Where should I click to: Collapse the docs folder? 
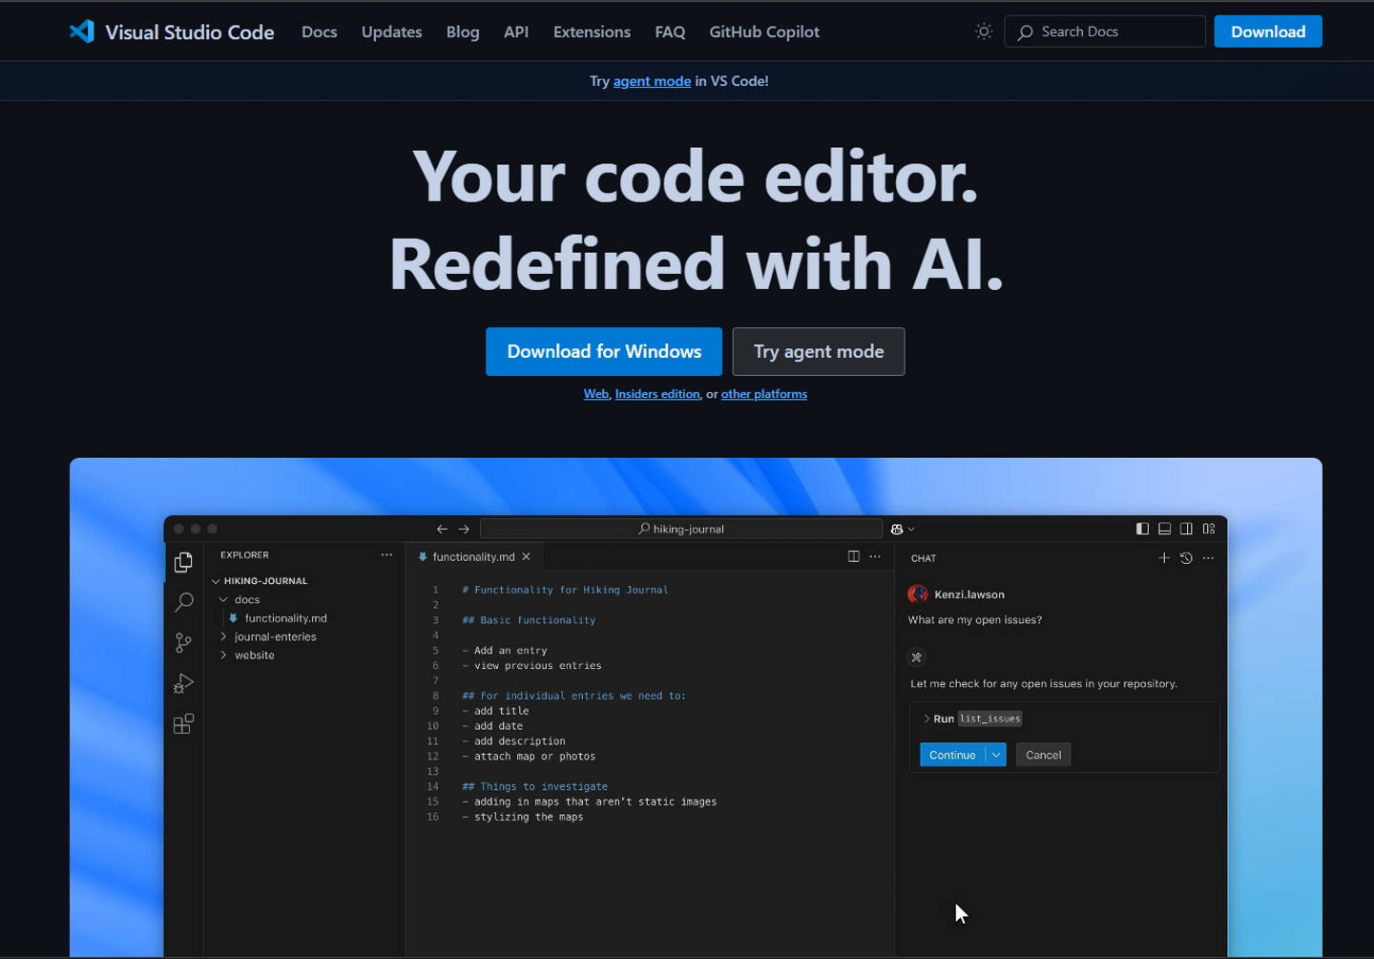(x=223, y=599)
